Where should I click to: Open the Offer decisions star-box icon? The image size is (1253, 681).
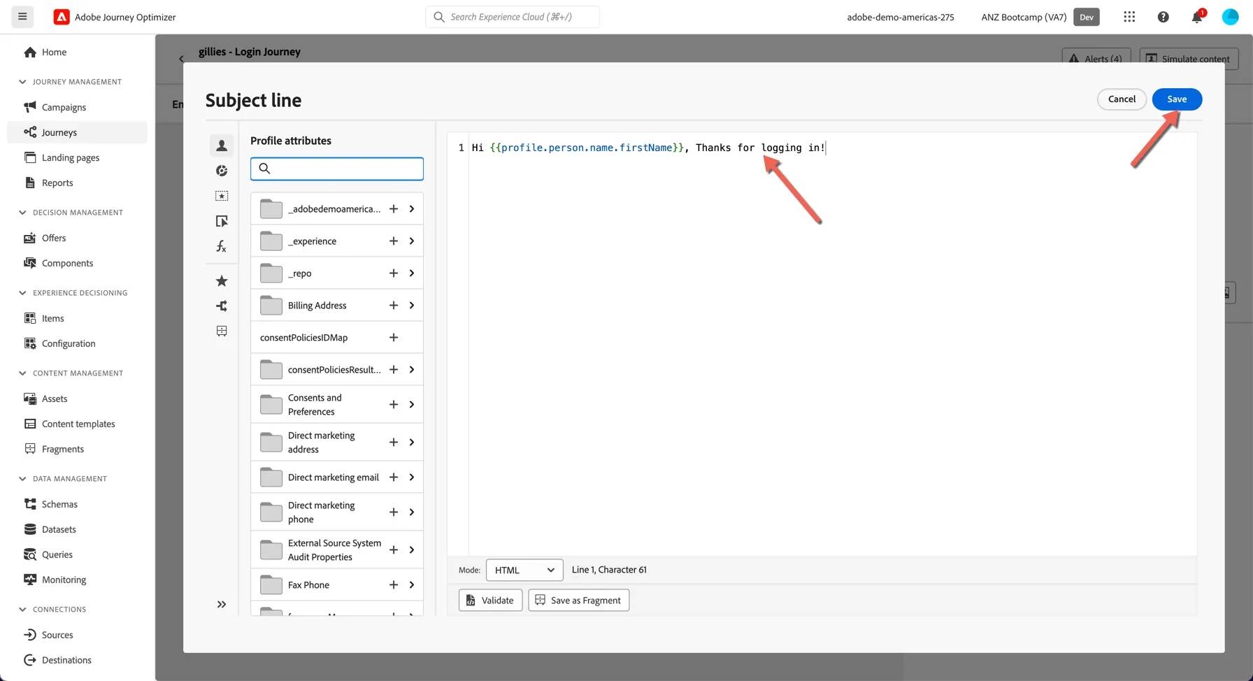(x=222, y=196)
